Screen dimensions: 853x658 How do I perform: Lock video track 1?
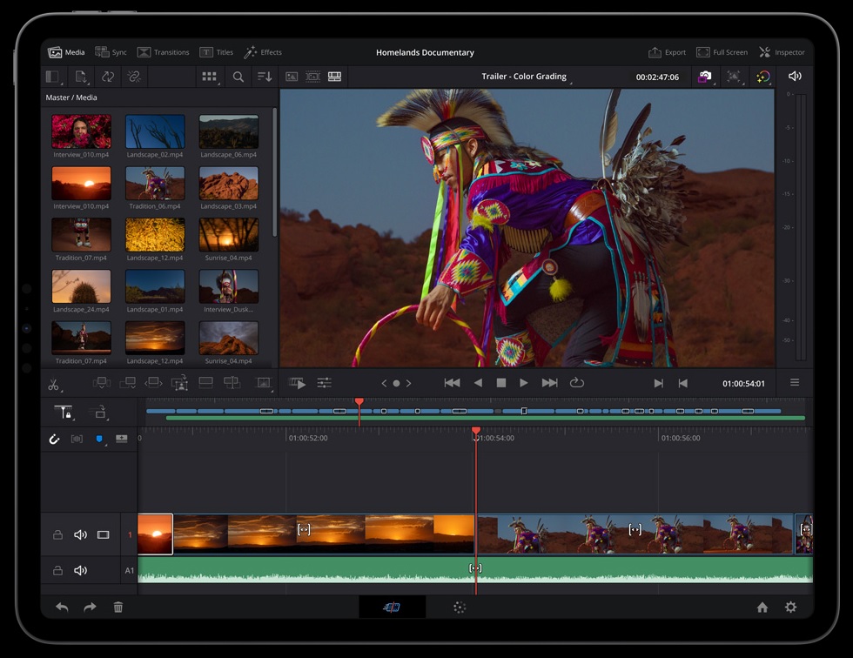58,534
